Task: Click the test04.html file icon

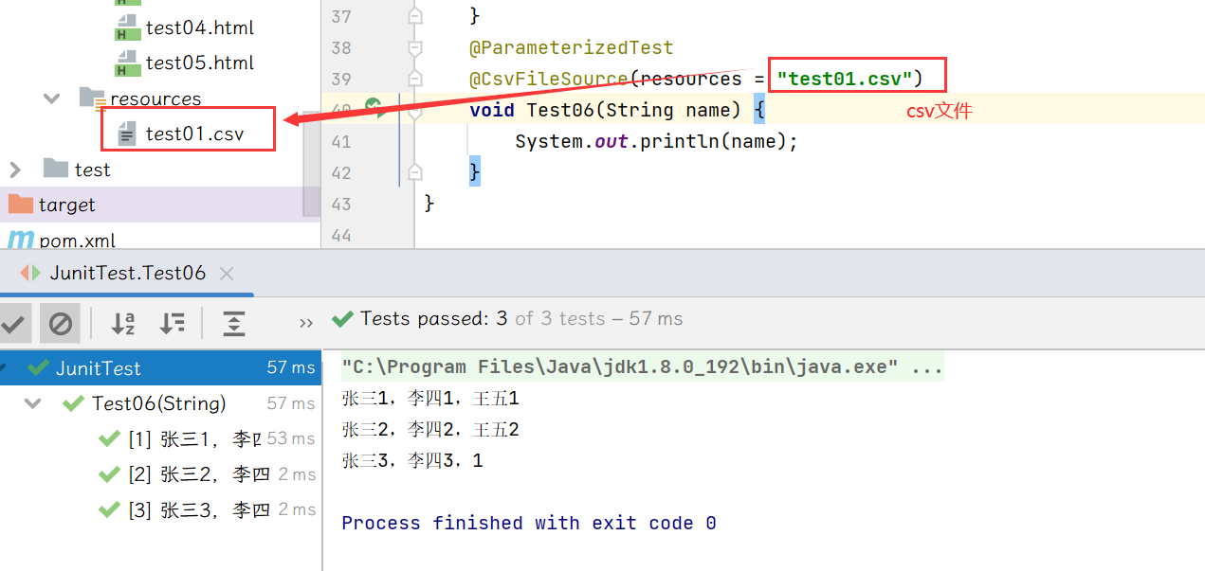Action: pyautogui.click(x=127, y=27)
